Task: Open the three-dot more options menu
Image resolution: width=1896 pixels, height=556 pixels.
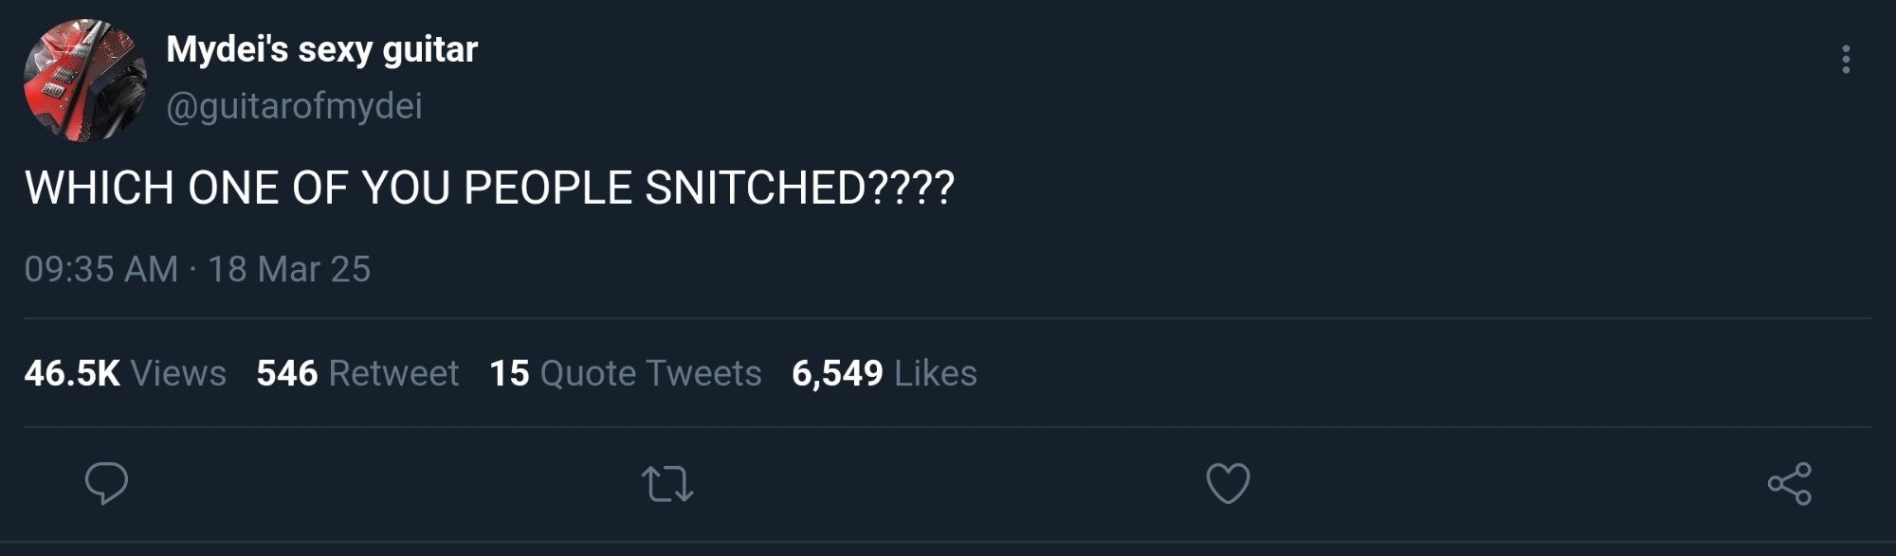Action: click(1845, 59)
